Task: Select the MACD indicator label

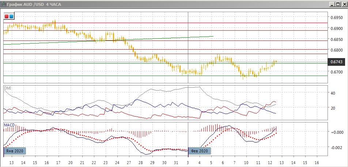Action: 9,125
